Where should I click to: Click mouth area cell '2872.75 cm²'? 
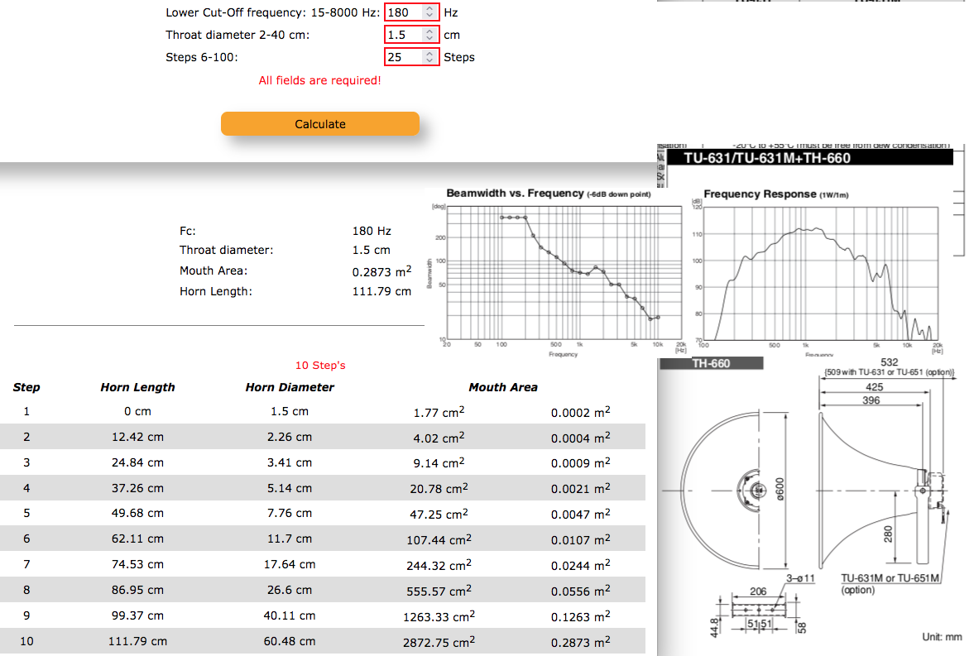pyautogui.click(x=439, y=642)
